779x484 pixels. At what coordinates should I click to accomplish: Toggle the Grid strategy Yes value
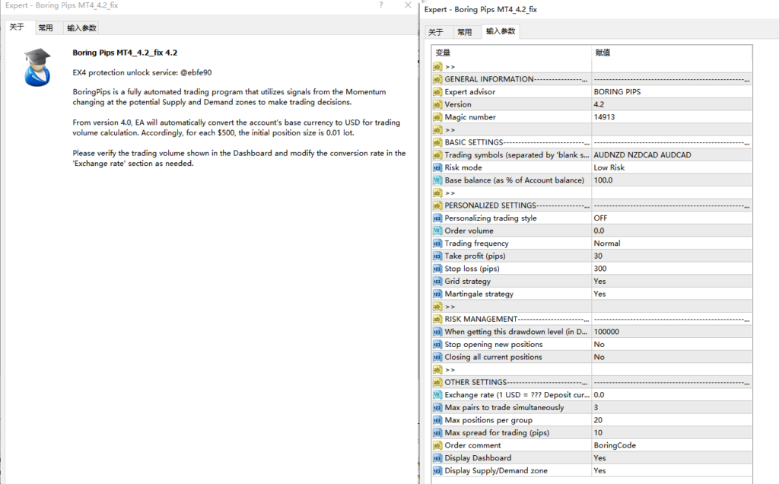pyautogui.click(x=599, y=282)
